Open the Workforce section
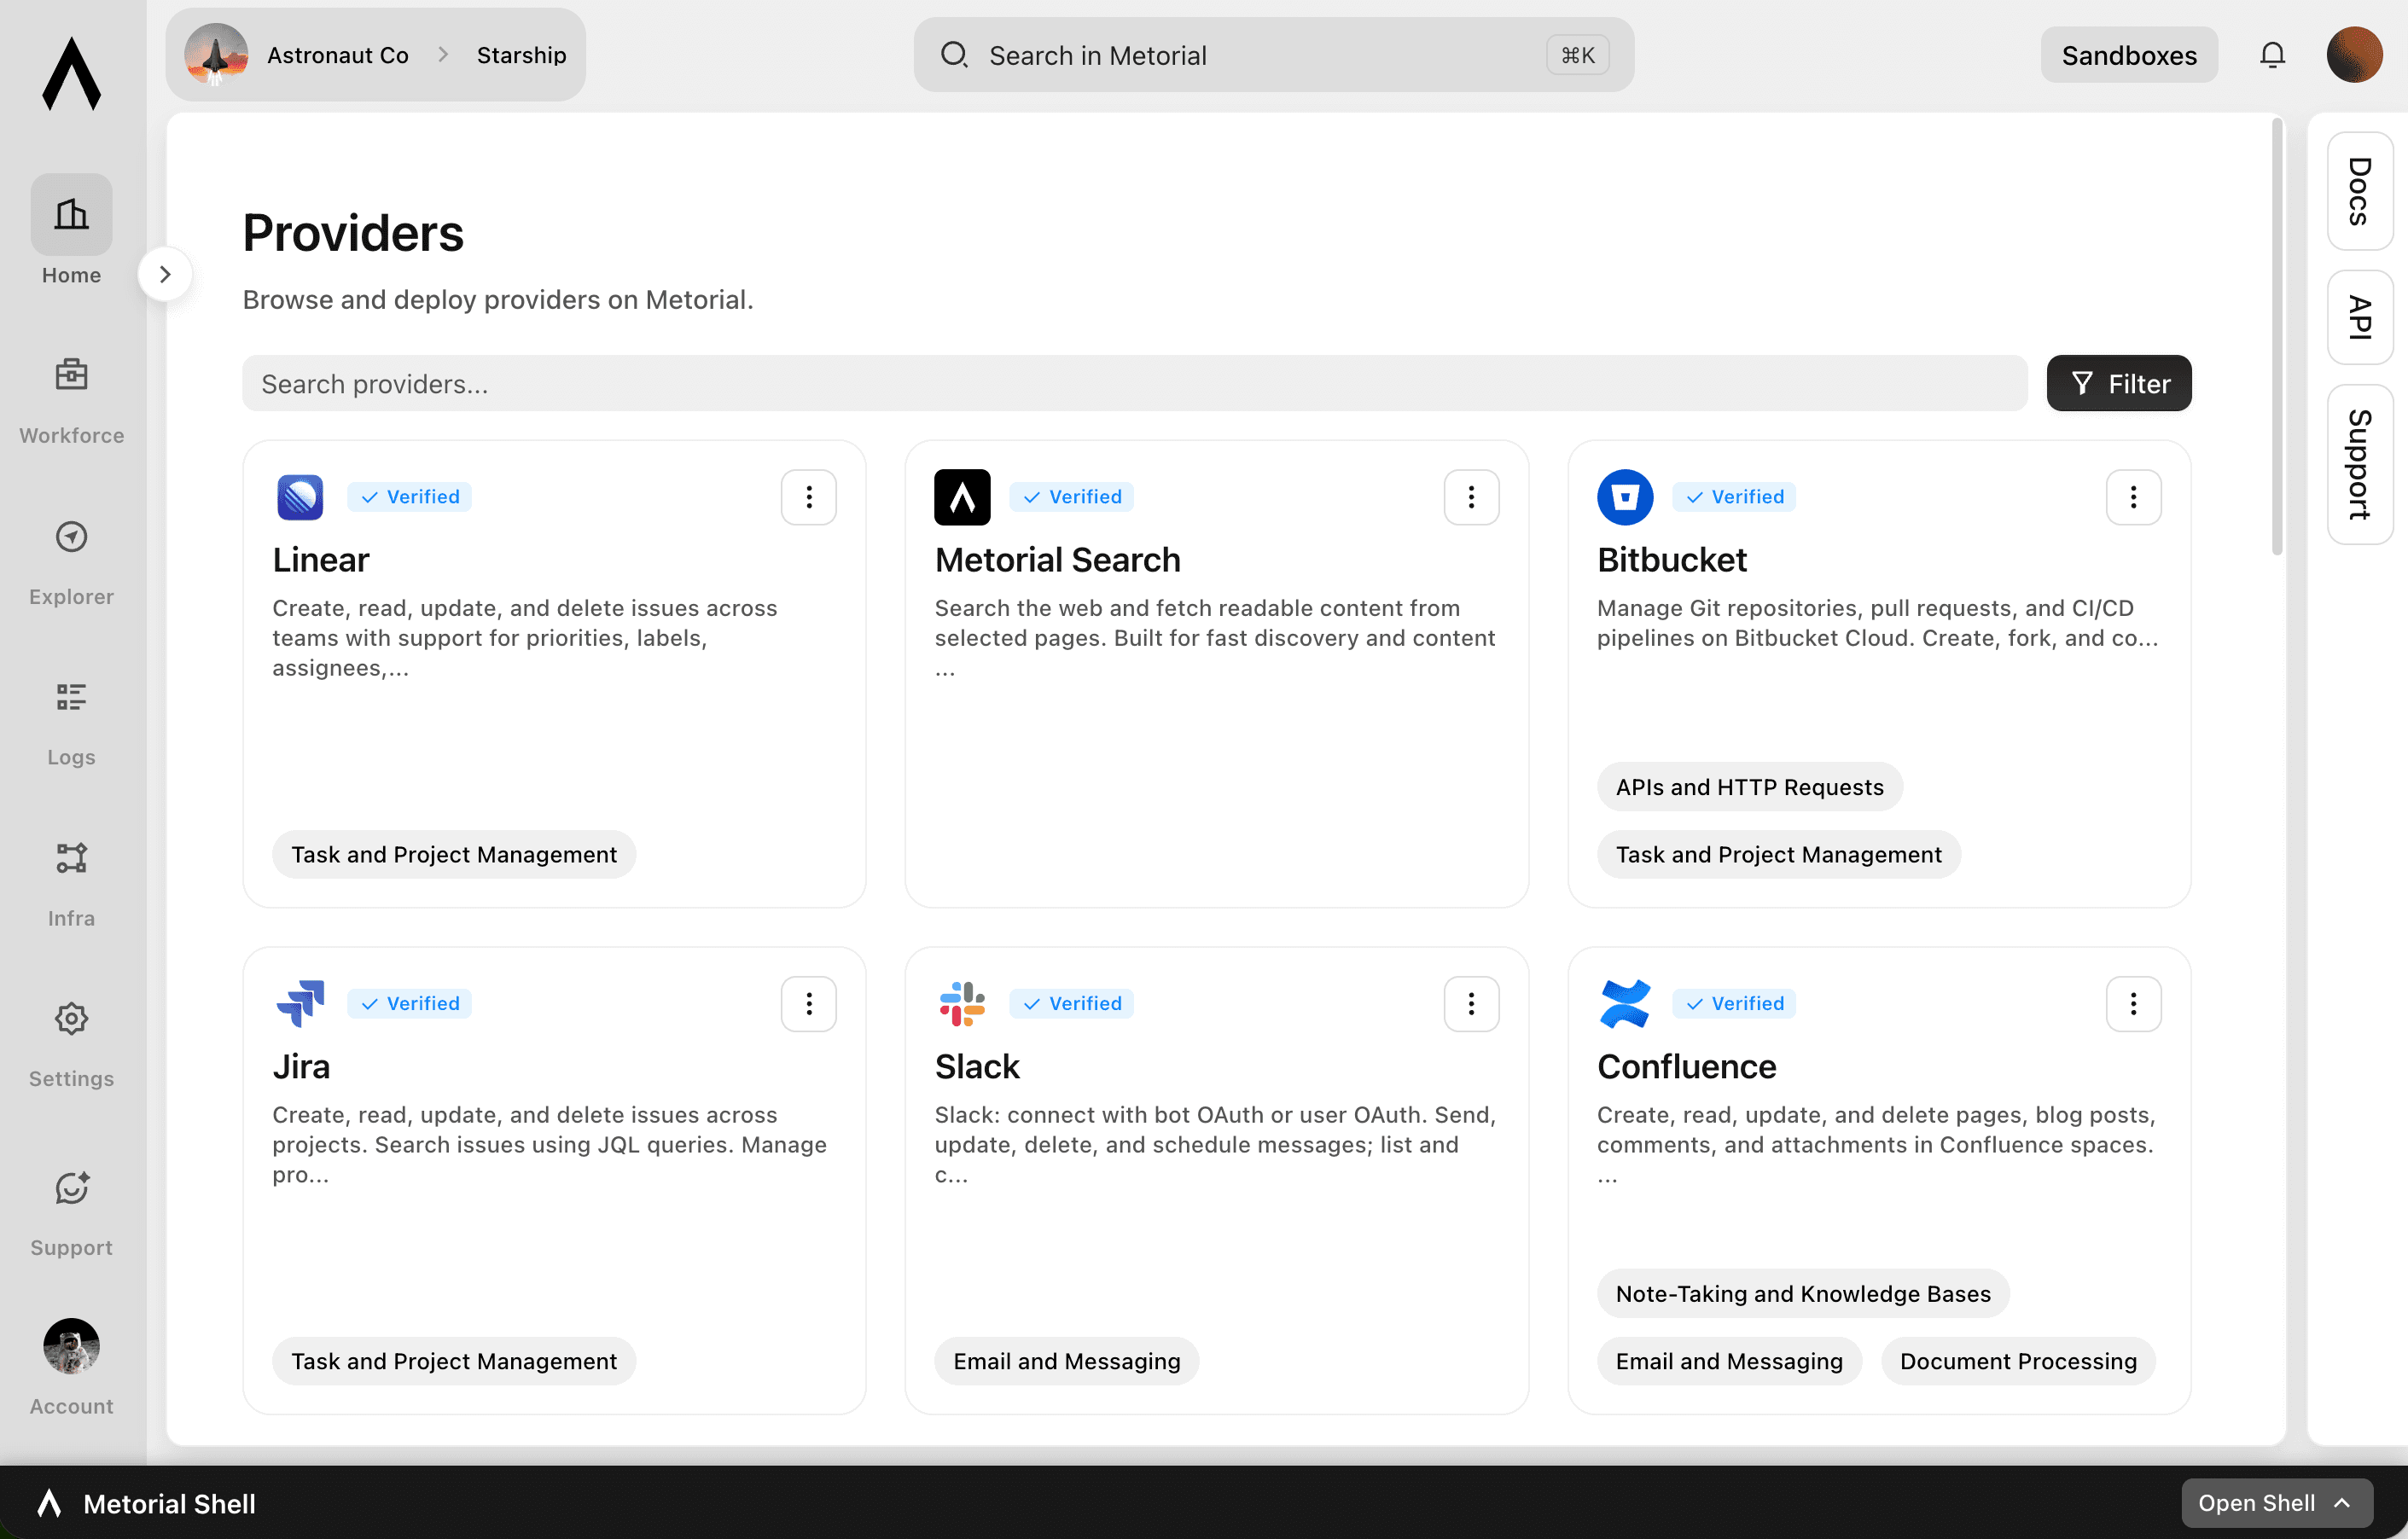 tap(71, 401)
